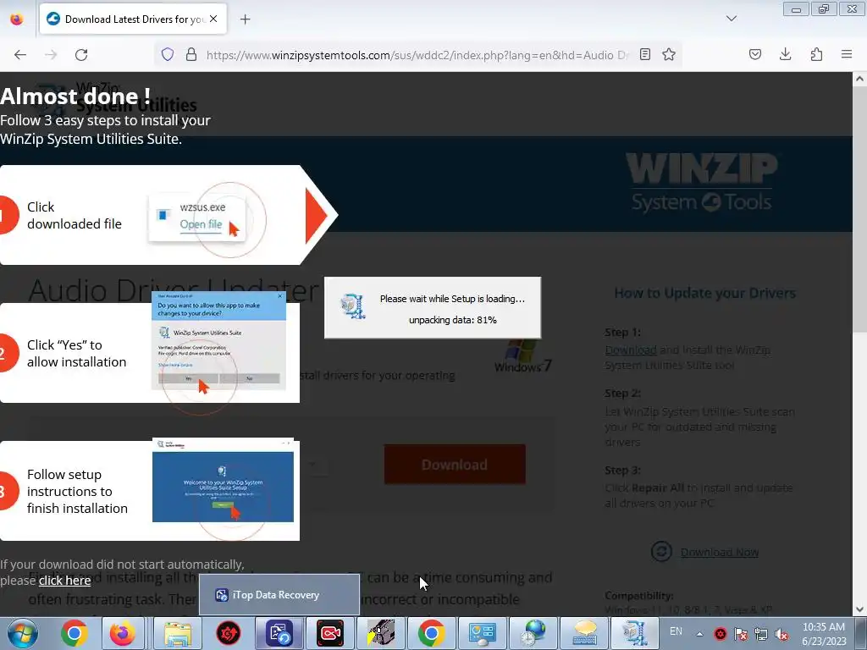Click 'unpacking data: 81%' text

[x=453, y=320]
